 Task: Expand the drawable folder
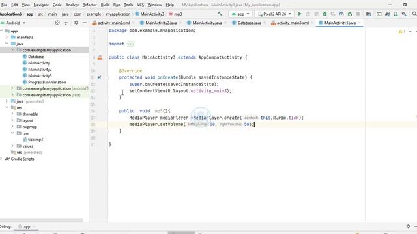pos(12,114)
